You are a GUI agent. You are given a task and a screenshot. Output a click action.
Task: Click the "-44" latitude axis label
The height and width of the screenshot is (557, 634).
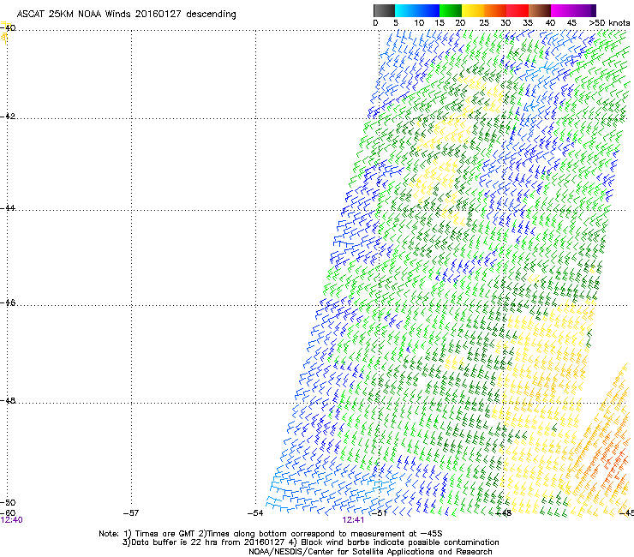point(8,208)
